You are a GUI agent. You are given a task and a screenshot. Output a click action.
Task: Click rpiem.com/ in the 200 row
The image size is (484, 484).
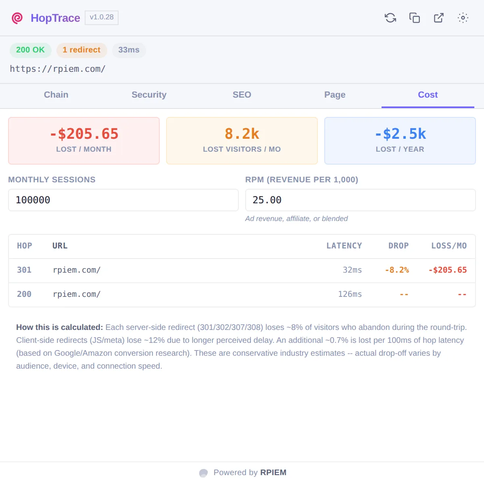pyautogui.click(x=77, y=294)
